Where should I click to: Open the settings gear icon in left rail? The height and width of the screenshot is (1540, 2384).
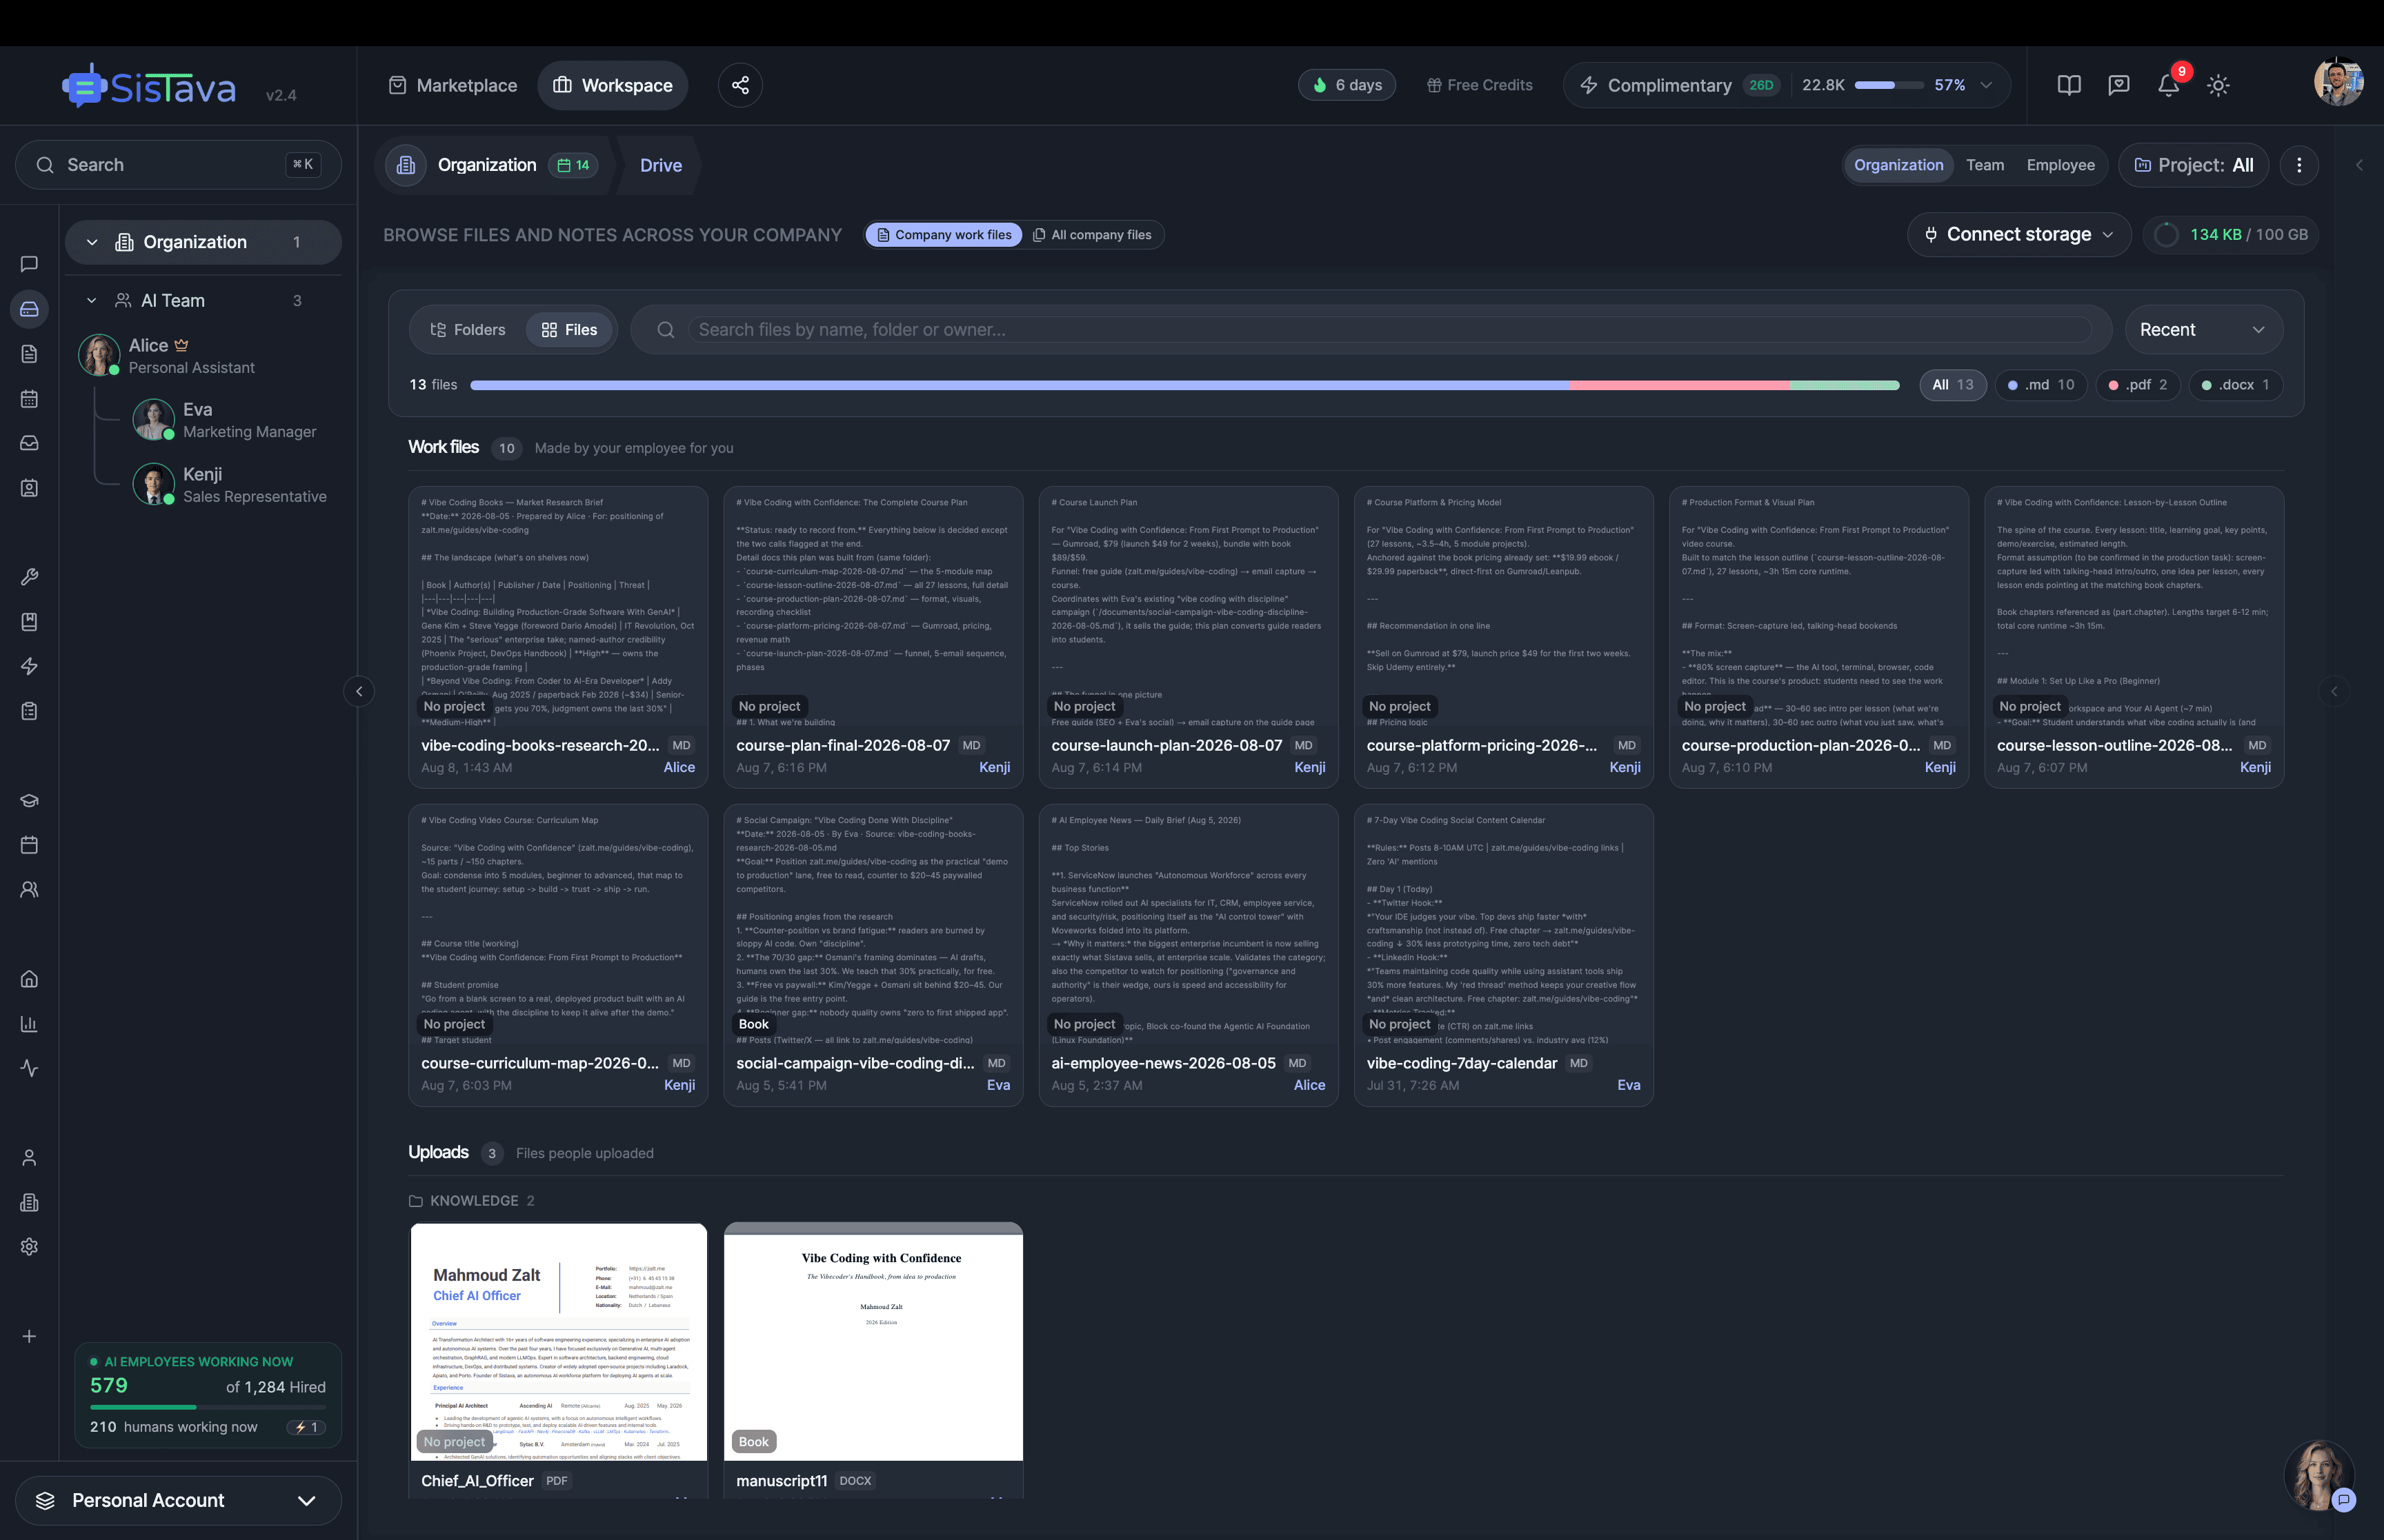point(29,1247)
